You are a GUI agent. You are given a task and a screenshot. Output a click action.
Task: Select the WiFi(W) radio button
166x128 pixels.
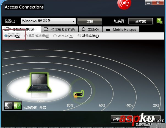pyautogui.click(x=6, y=36)
